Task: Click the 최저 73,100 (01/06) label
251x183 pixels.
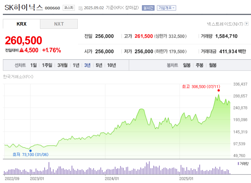Action: point(31,155)
